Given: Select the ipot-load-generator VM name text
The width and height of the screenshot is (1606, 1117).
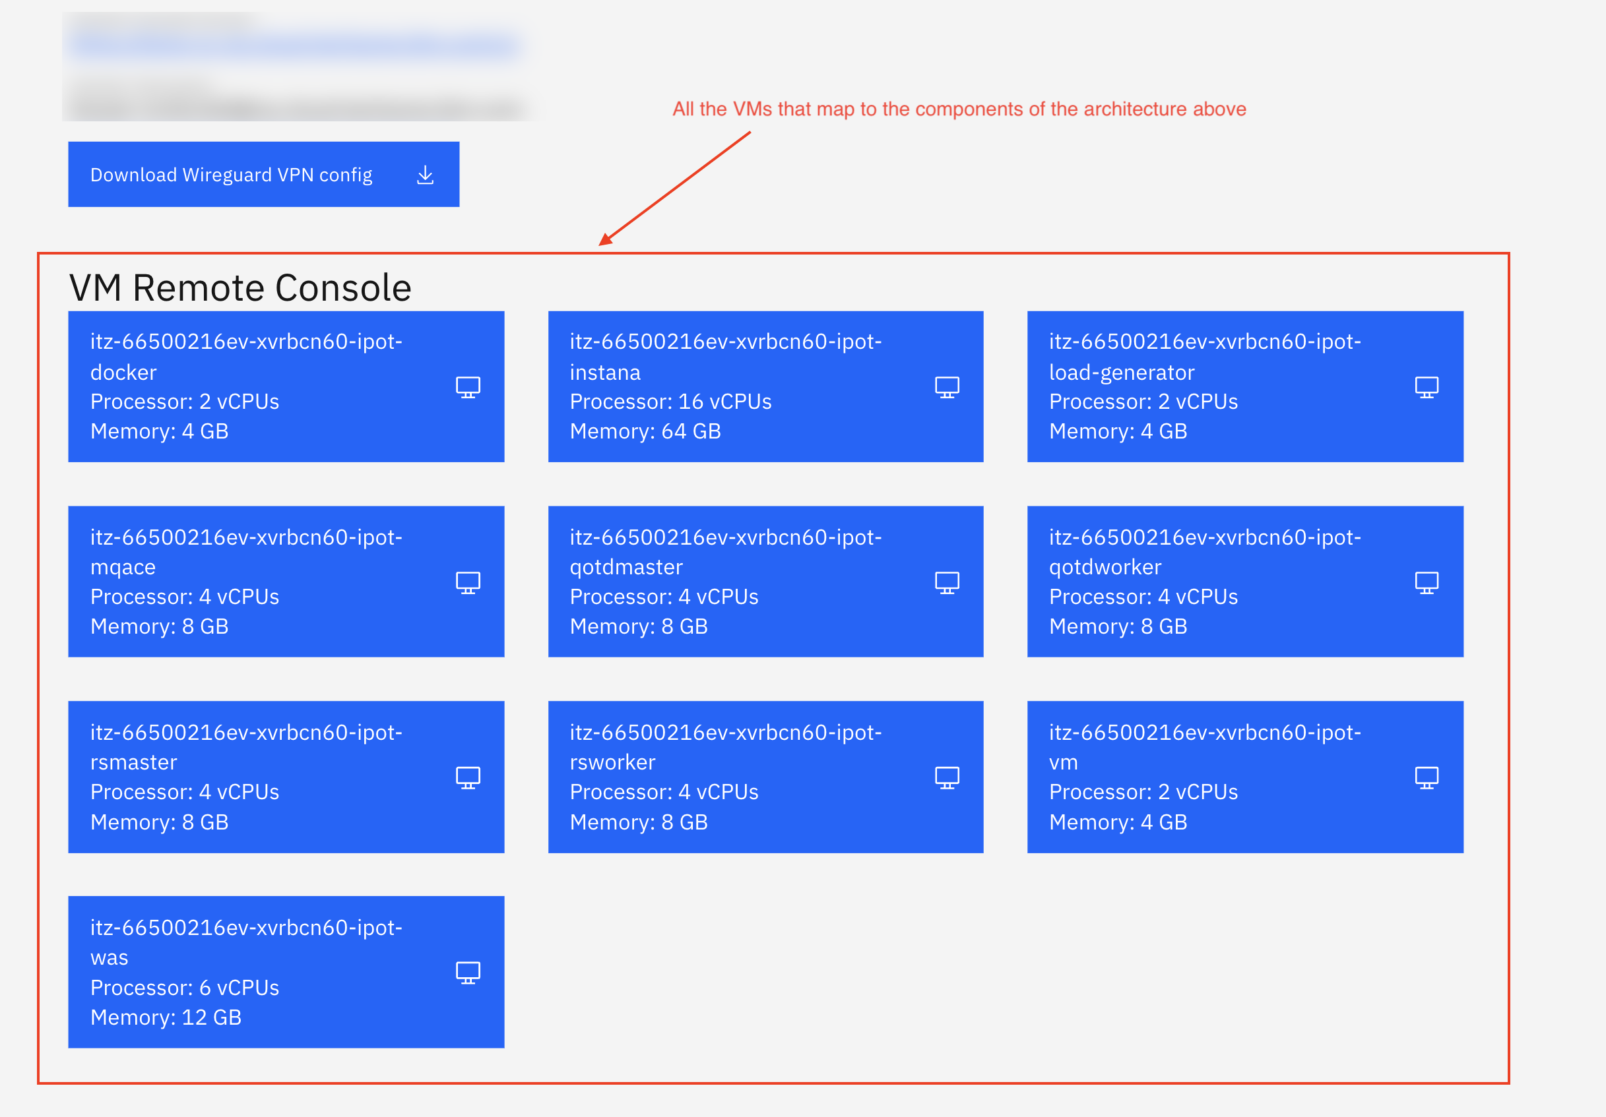Looking at the screenshot, I should coord(1205,357).
